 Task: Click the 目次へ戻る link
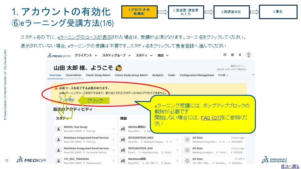click(290, 166)
